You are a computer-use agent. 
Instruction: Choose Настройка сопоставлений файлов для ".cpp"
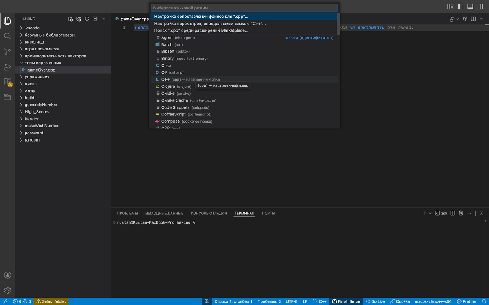[x=244, y=17]
